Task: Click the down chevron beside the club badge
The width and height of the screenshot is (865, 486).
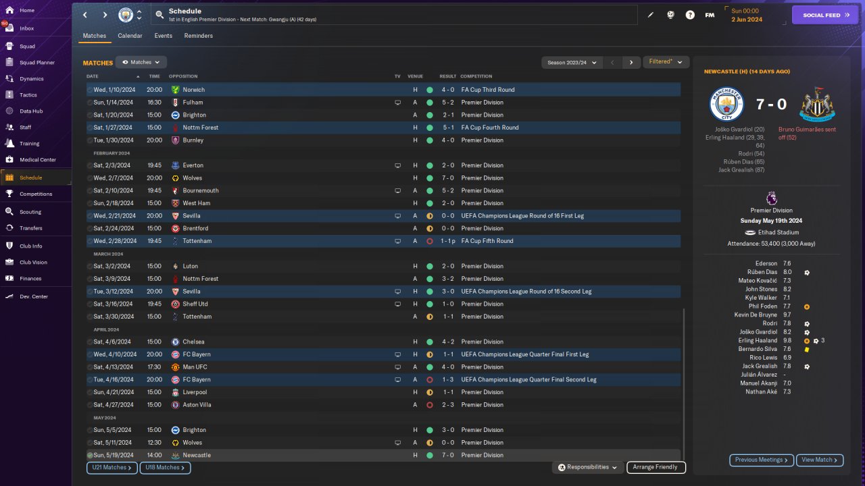Action: point(139,18)
